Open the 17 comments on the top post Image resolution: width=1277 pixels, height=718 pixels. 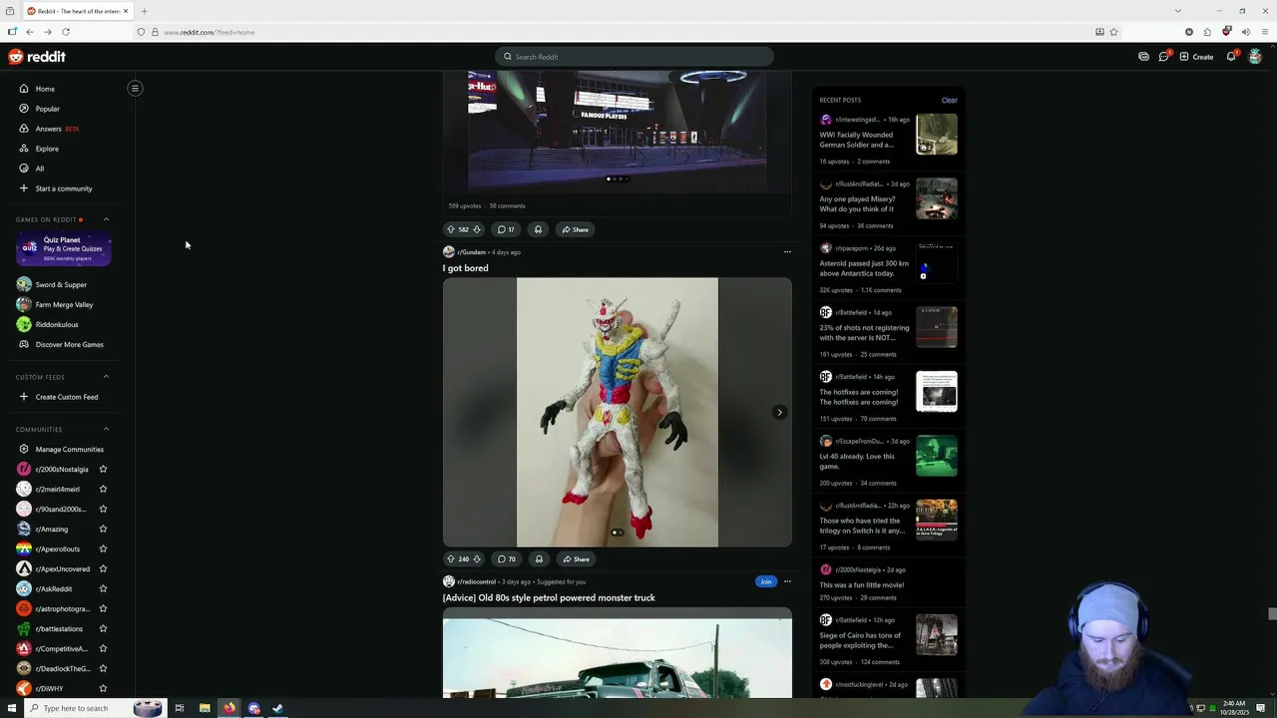(x=507, y=229)
